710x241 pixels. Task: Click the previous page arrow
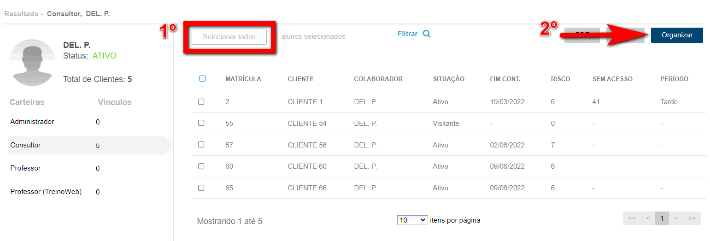pyautogui.click(x=647, y=218)
